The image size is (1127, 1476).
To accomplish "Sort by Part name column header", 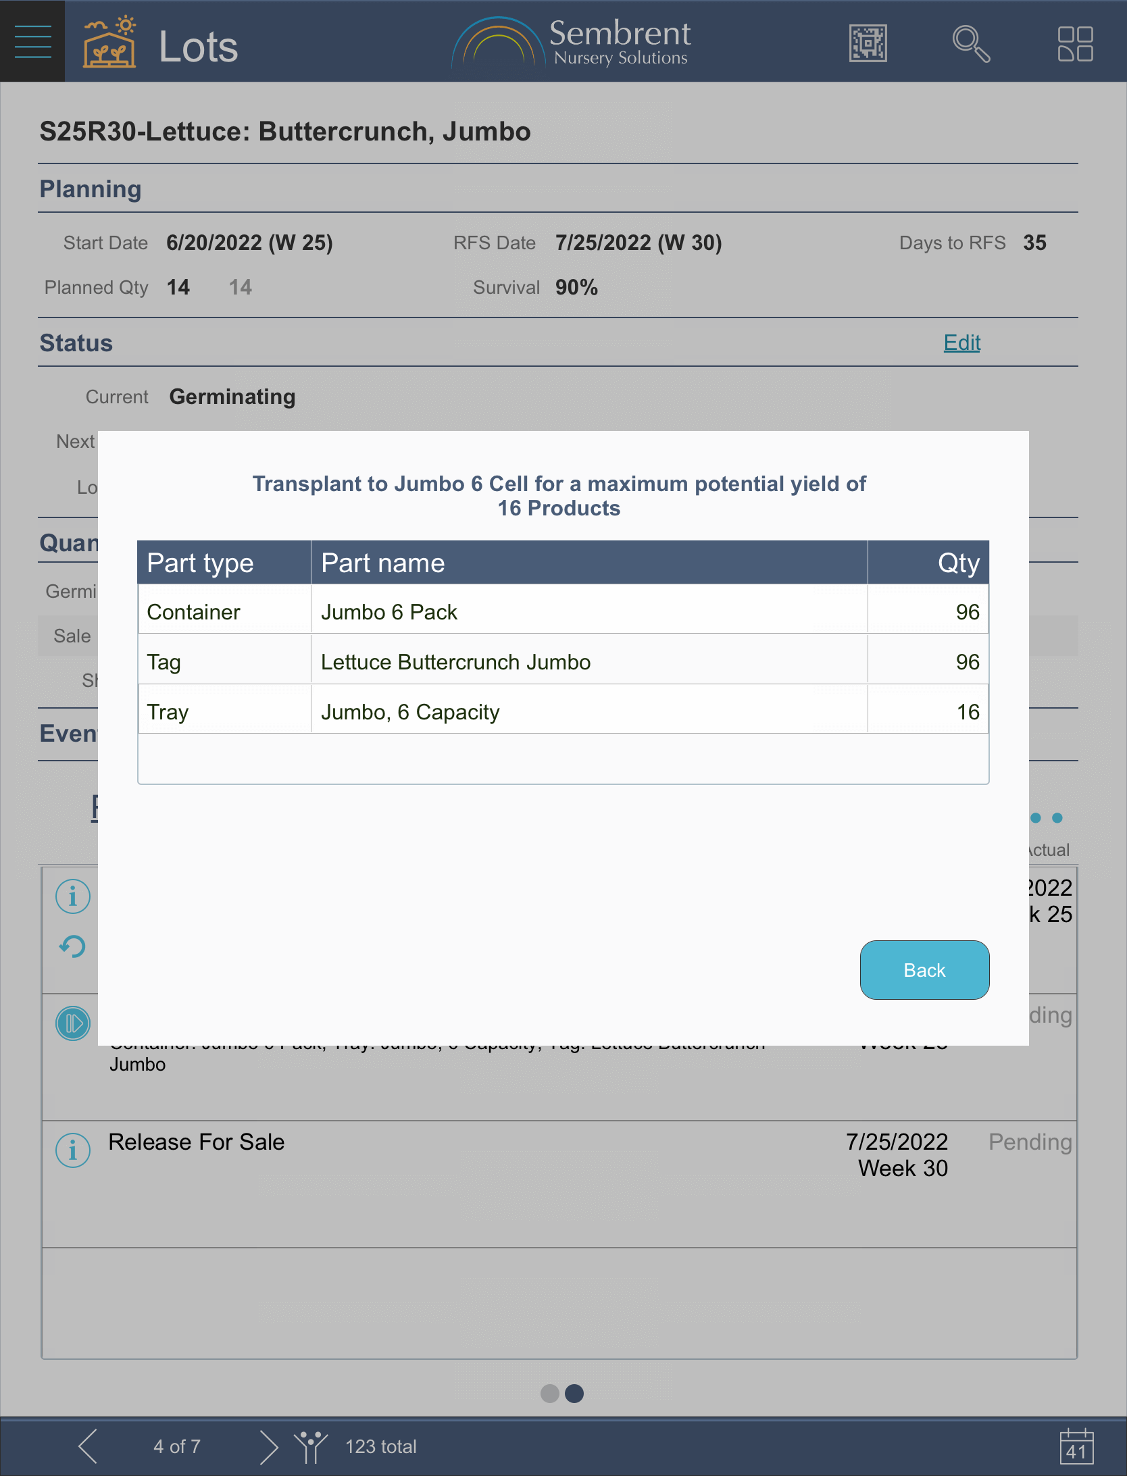I will click(x=588, y=563).
